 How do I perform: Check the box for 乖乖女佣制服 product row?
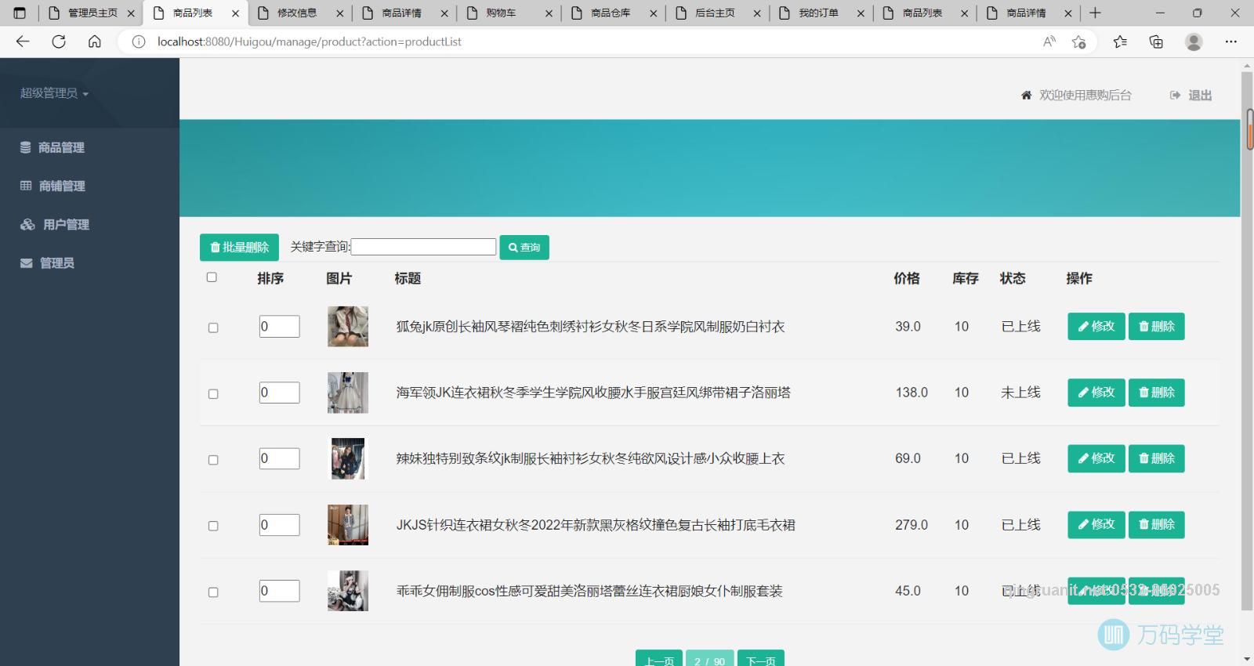pyautogui.click(x=213, y=592)
